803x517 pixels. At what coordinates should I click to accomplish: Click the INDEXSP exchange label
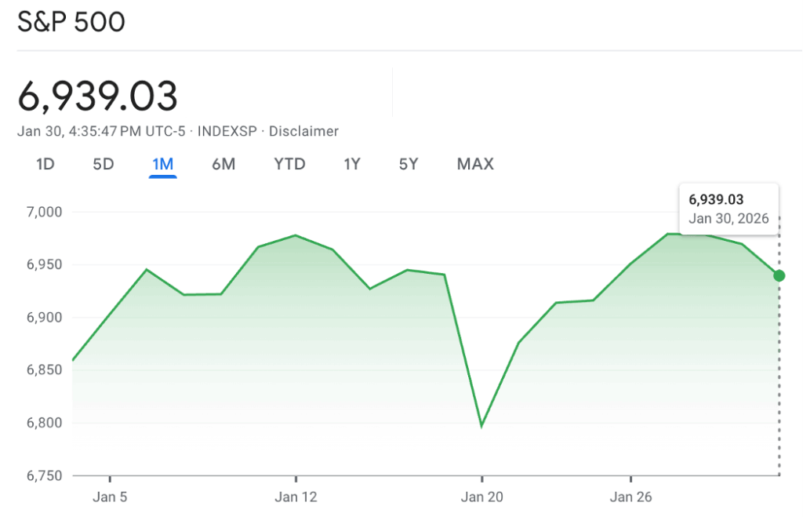click(x=227, y=131)
